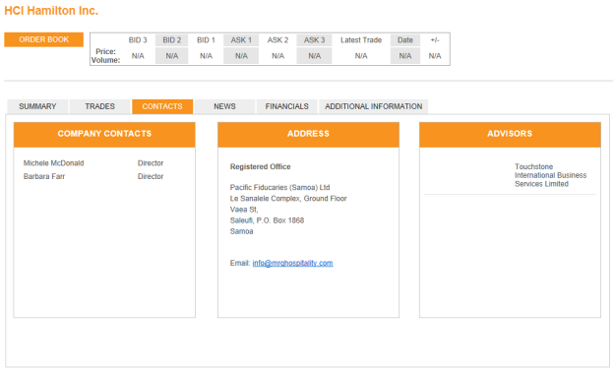Click the Date column header

404,40
